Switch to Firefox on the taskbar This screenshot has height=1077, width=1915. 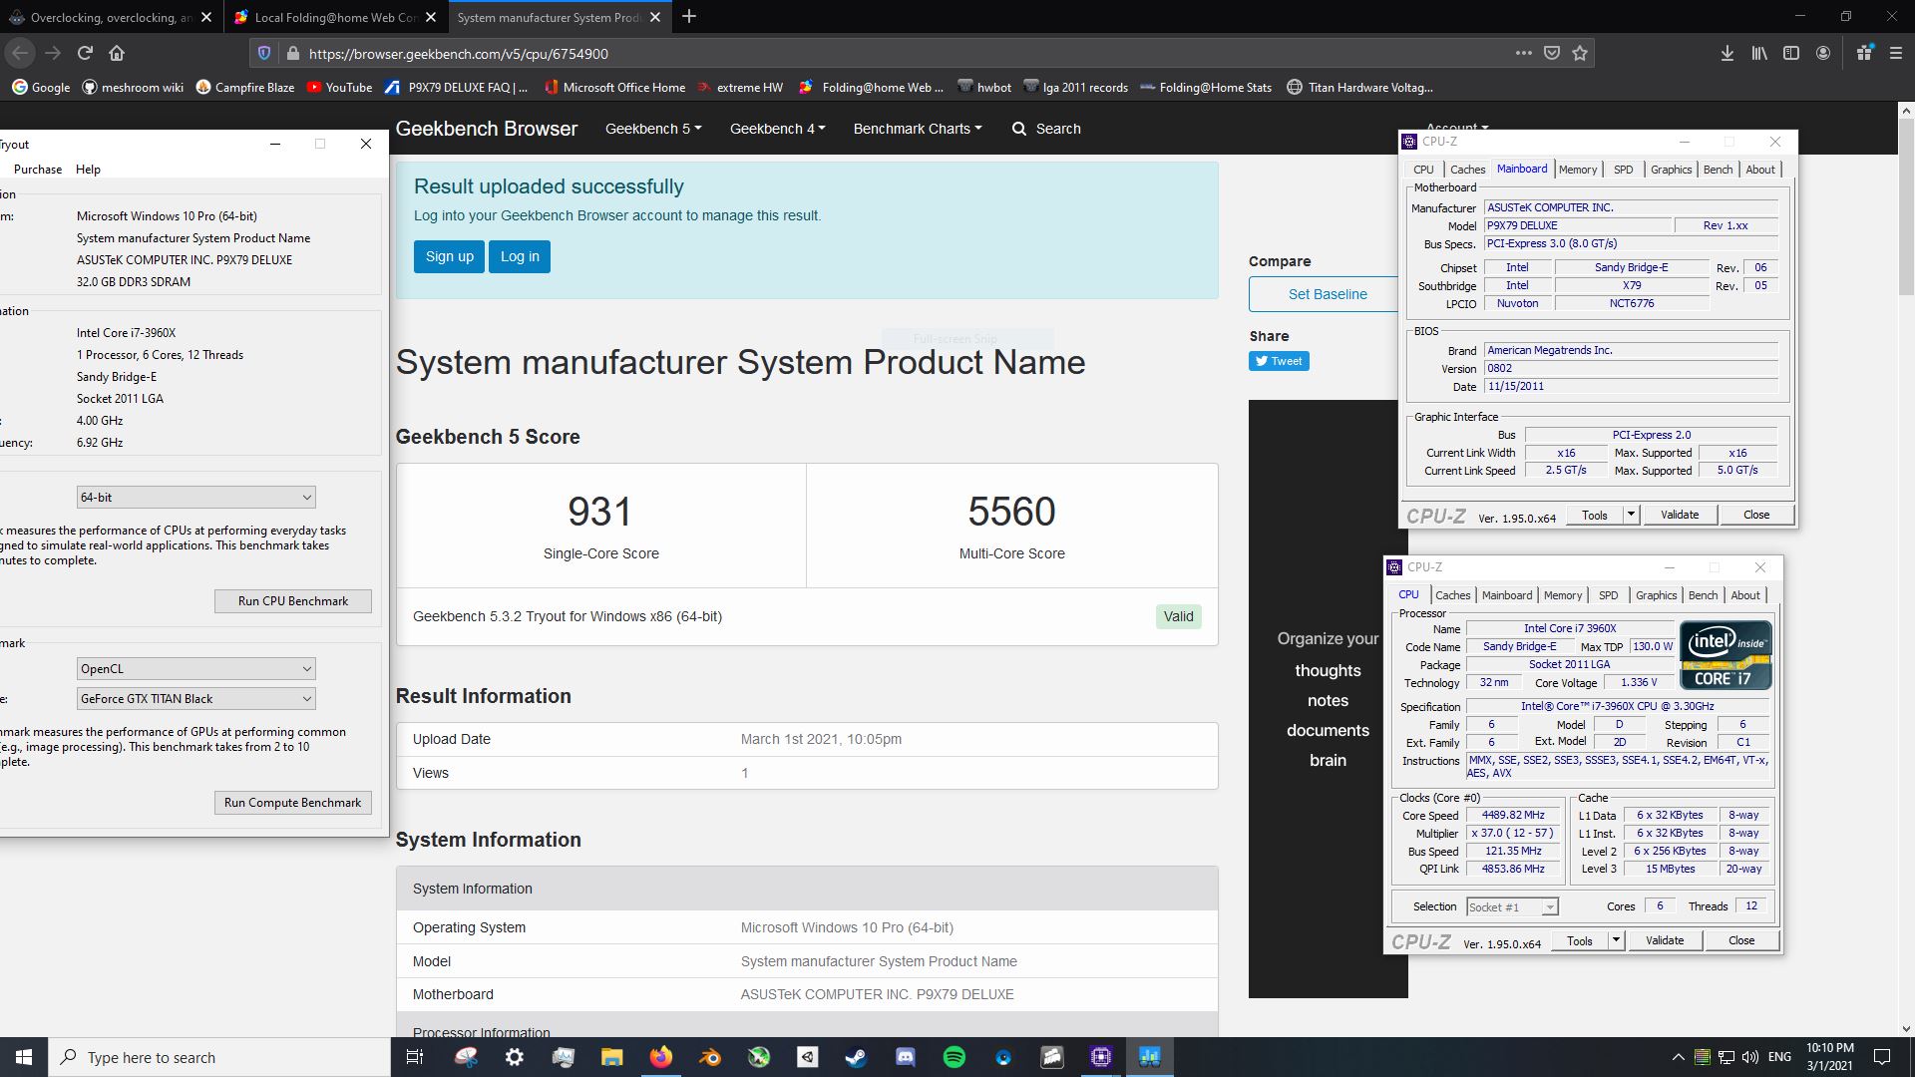(x=660, y=1057)
